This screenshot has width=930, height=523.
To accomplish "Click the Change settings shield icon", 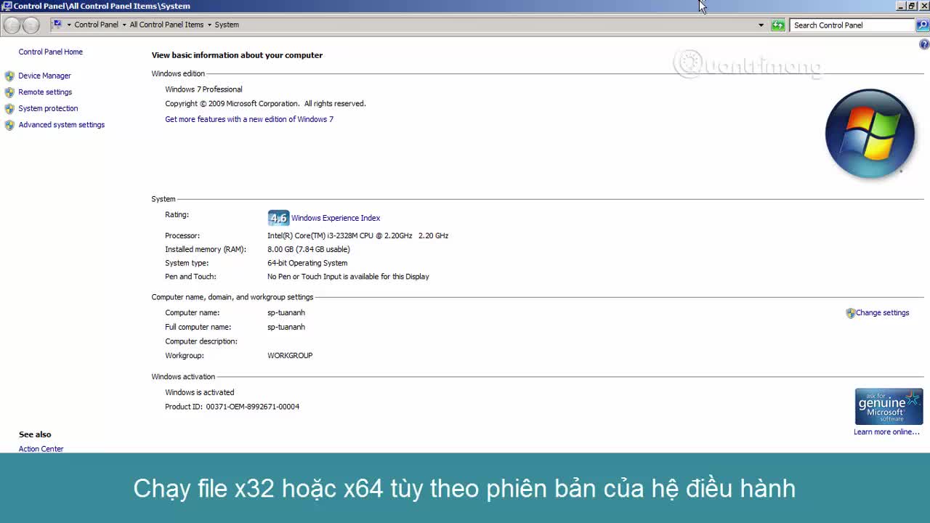I will [x=851, y=313].
